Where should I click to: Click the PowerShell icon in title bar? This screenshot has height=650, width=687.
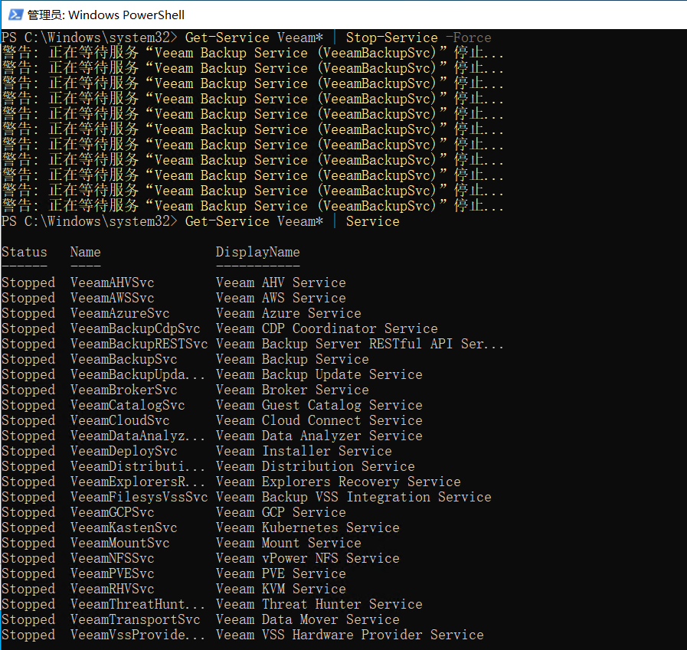tap(15, 15)
